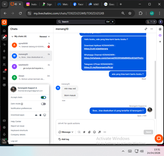Click the browser address bar URL
164x156 pixels.
69,13
